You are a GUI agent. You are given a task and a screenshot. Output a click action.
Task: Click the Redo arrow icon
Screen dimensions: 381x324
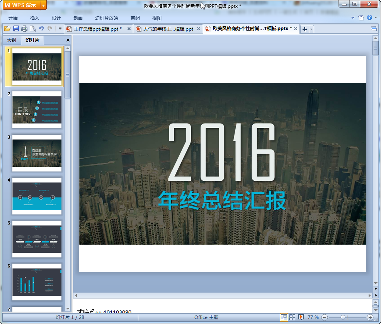pyautogui.click(x=50, y=29)
